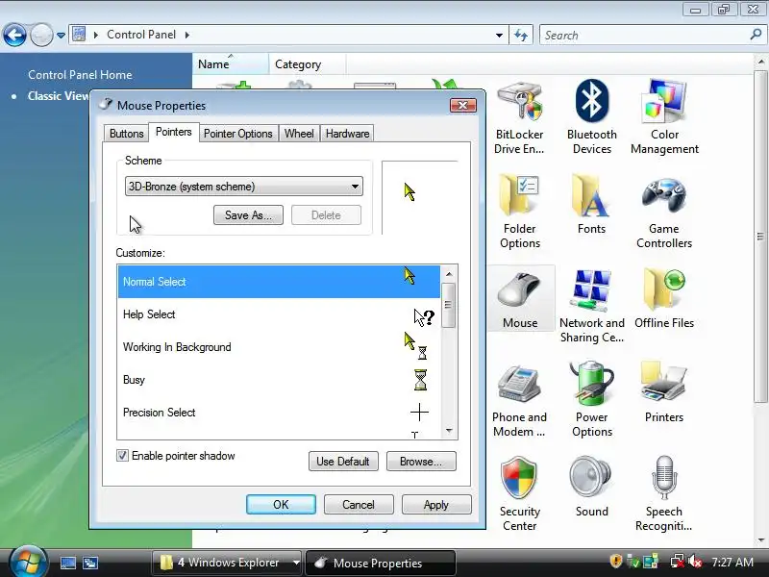Image resolution: width=769 pixels, height=577 pixels.
Task: Click the Browse... button
Action: tap(421, 462)
